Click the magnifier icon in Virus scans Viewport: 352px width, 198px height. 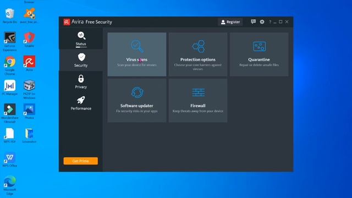tap(137, 46)
